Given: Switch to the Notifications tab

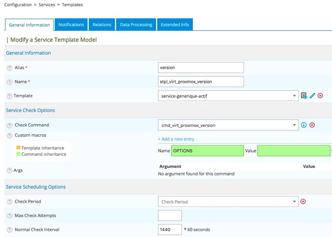Looking at the screenshot, I should (x=71, y=25).
